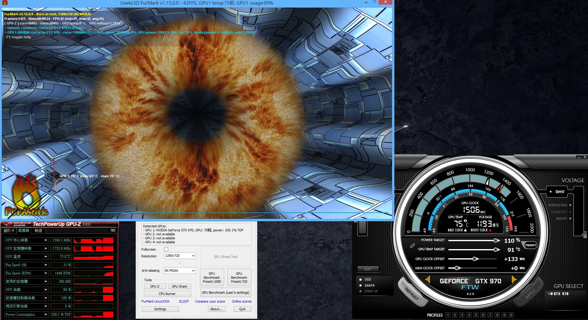Click the About... button in FurMark

pyautogui.click(x=217, y=309)
